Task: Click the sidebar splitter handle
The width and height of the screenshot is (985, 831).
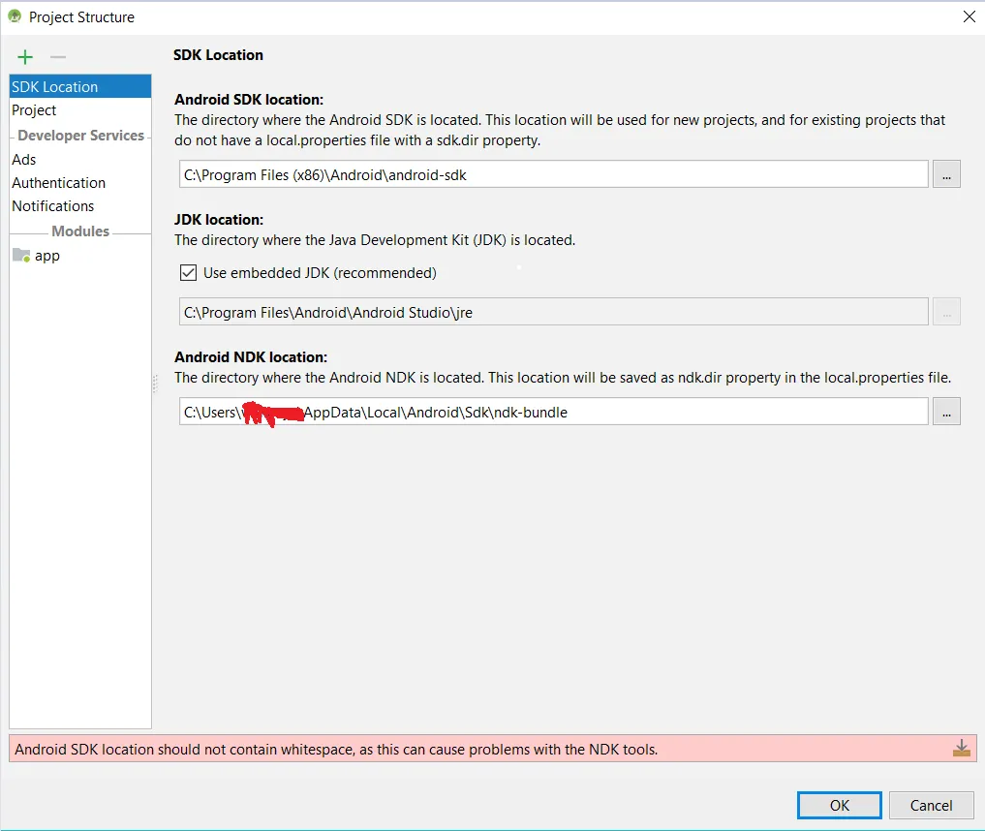Action: click(155, 384)
